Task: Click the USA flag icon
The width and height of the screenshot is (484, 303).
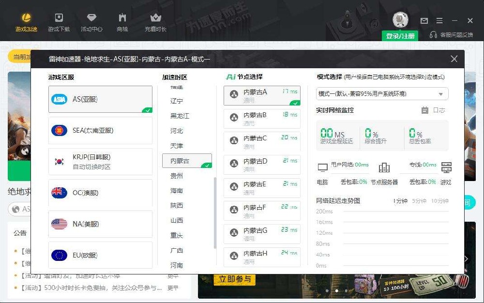Action: [59, 224]
